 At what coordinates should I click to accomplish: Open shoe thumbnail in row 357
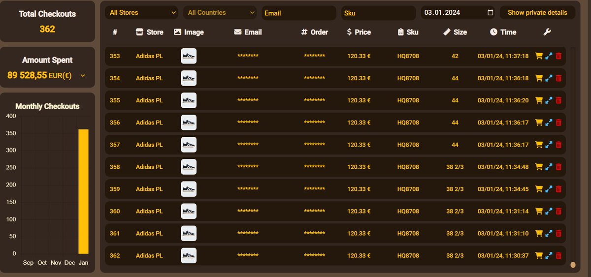189,145
